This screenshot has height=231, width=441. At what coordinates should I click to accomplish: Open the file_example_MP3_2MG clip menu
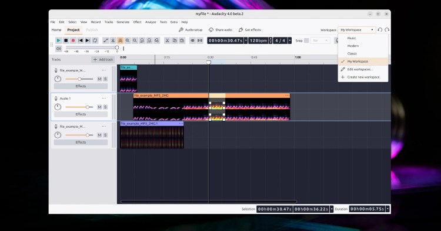(x=287, y=96)
